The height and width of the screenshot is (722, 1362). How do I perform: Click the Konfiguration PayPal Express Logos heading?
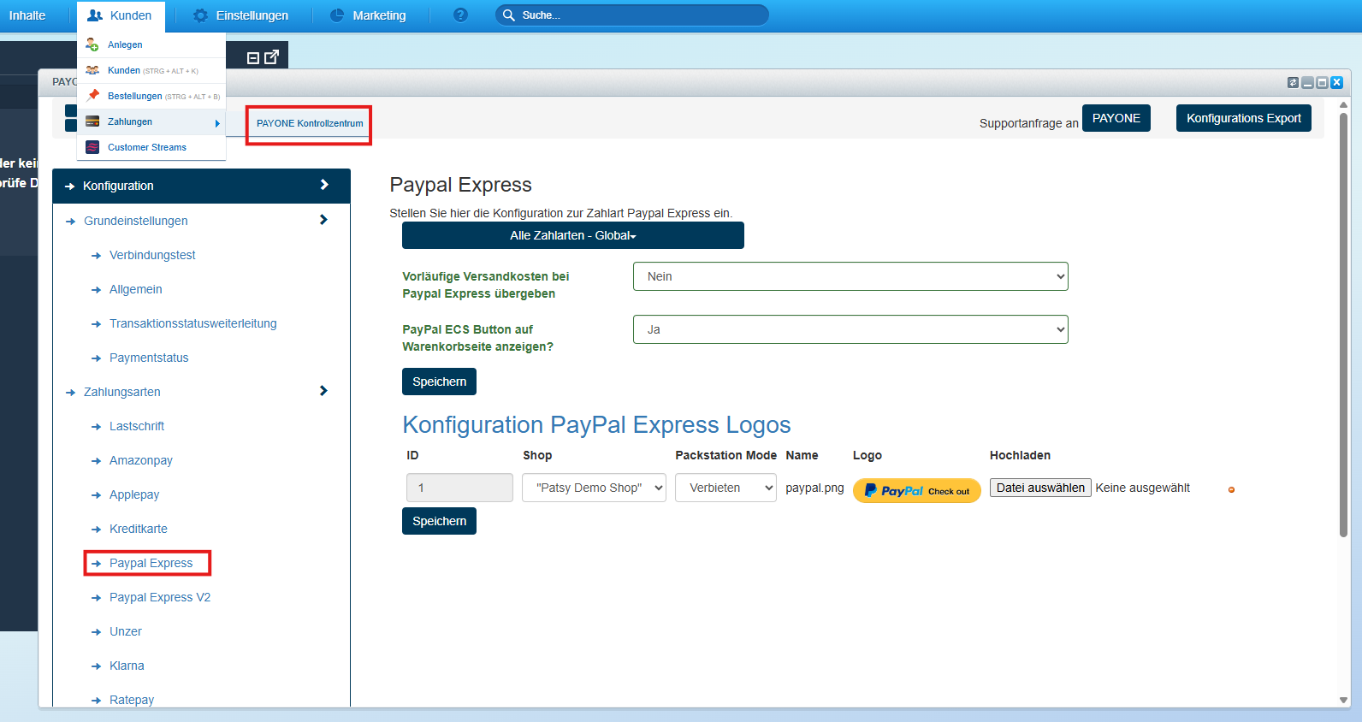click(596, 424)
